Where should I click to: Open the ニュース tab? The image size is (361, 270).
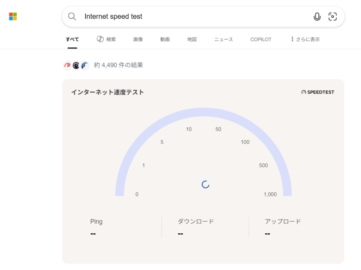(x=224, y=40)
